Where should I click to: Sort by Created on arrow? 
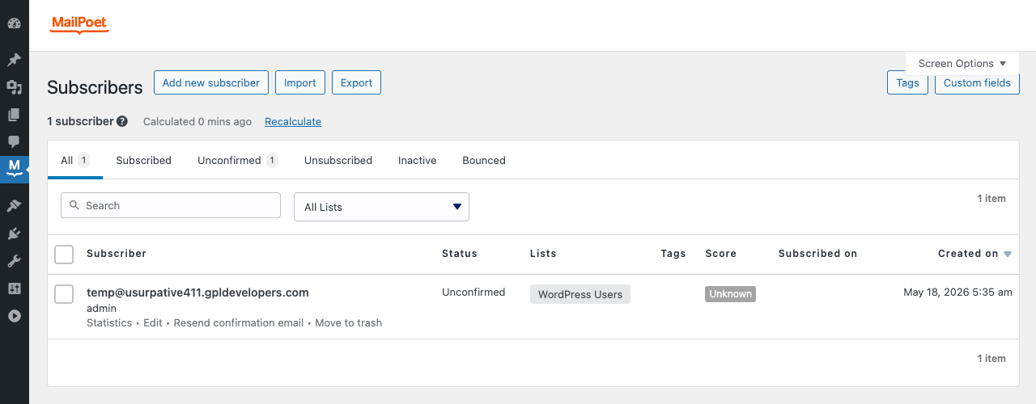[1008, 254]
